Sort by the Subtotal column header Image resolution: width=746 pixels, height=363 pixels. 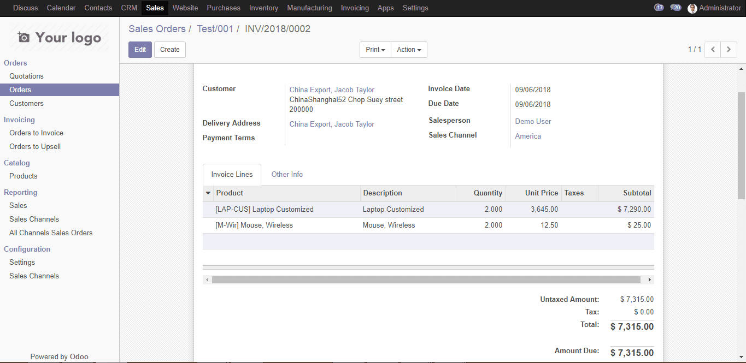coord(626,193)
